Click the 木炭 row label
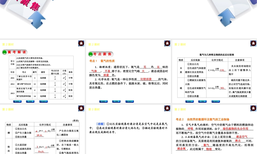This screenshot has width=257, height=154. coord(181,70)
